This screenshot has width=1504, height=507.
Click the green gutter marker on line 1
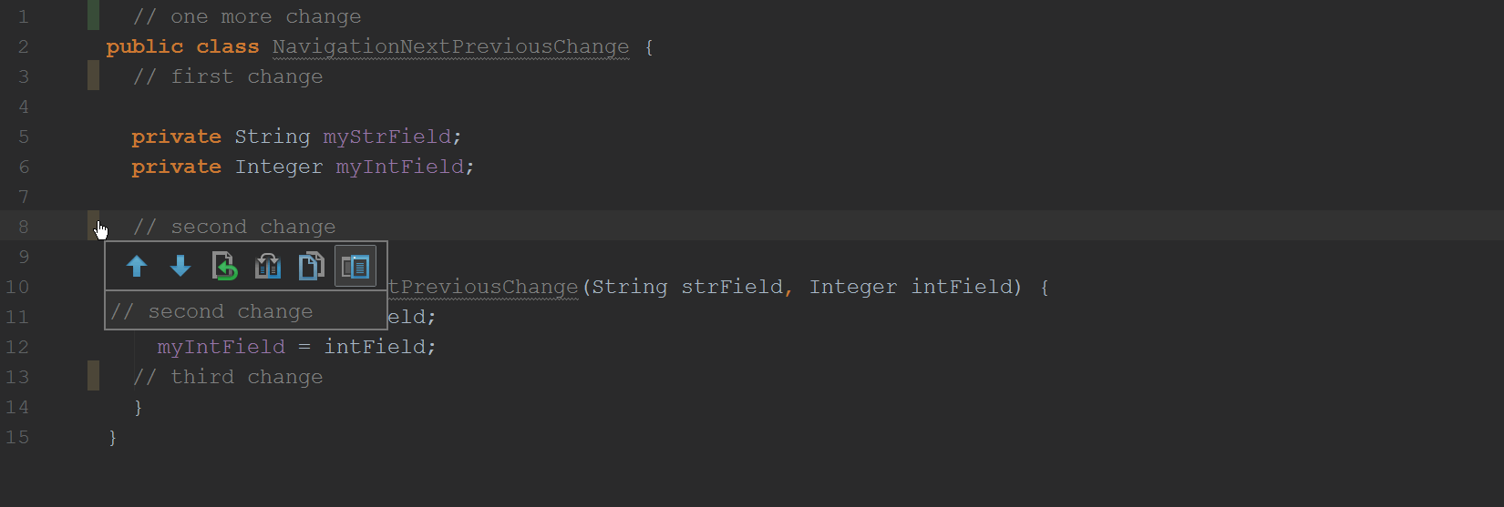coord(93,15)
